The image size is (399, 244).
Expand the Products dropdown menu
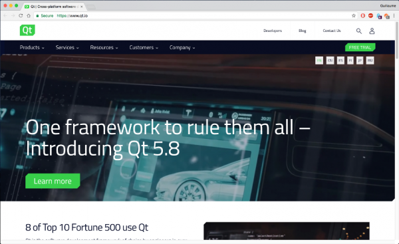click(x=32, y=48)
